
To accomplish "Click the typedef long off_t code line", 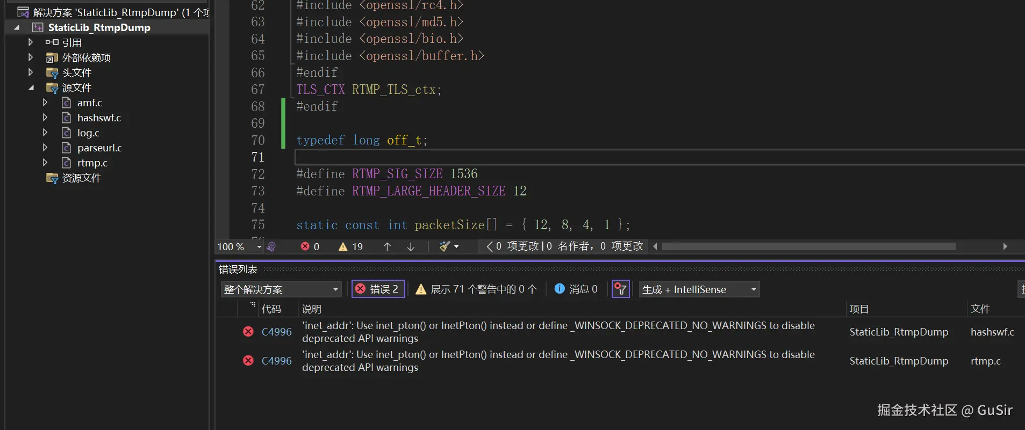I will point(362,140).
